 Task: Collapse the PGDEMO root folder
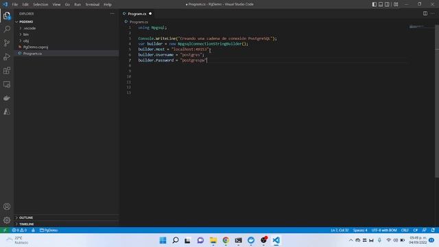click(x=26, y=21)
